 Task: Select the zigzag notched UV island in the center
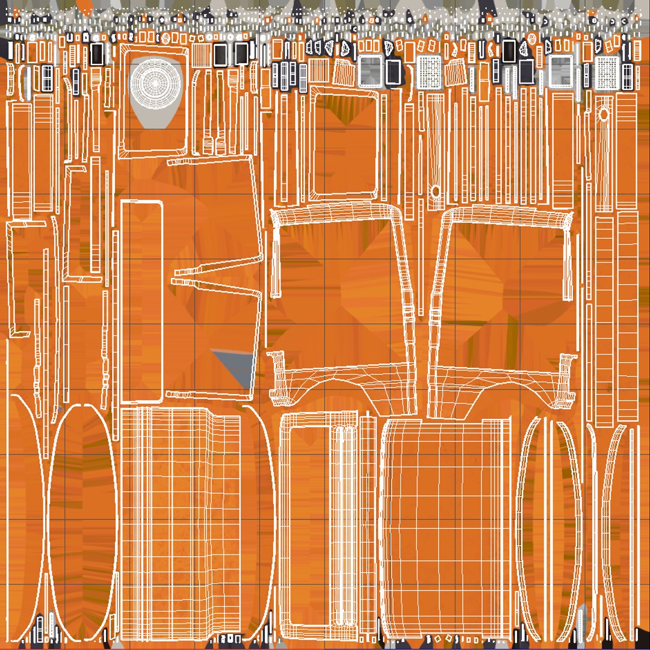(x=215, y=277)
